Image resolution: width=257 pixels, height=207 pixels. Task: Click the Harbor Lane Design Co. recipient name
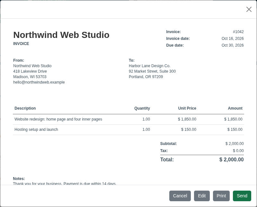[149, 66]
